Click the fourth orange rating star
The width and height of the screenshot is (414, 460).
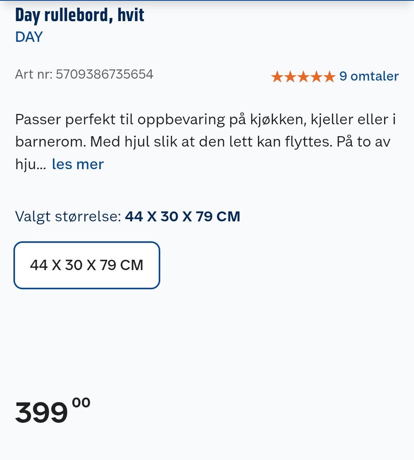(316, 77)
